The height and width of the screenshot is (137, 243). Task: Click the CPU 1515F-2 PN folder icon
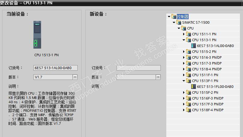(x=189, y=92)
